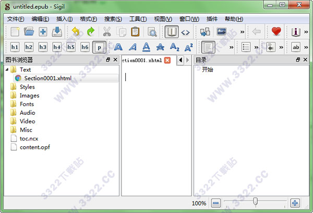Viewport: 313px width, 213px height.
Task: Open the 格式(F) menu
Action: pos(89,19)
